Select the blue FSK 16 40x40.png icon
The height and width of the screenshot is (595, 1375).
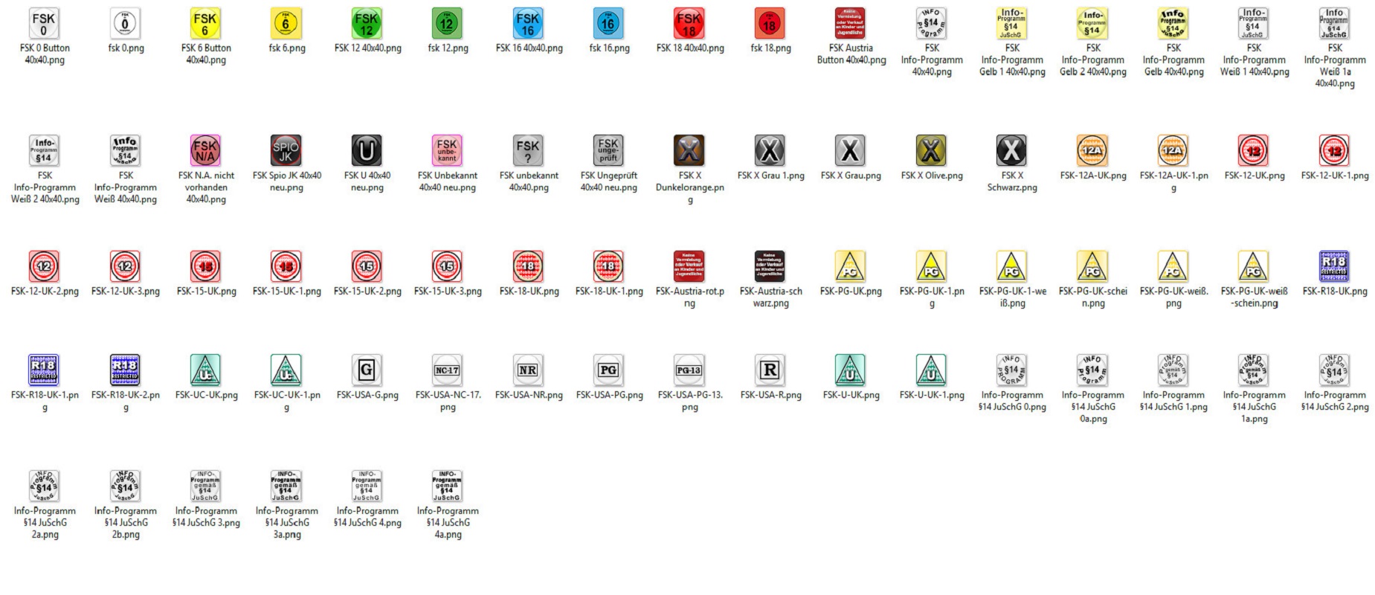(x=529, y=24)
